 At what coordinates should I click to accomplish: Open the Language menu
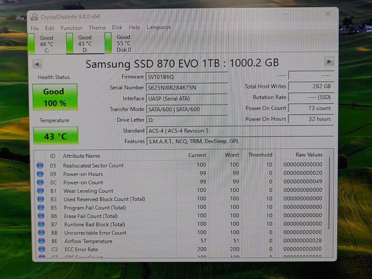(159, 27)
